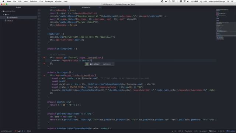236x133 pixels.
Task: Click the 23:44 clock in menu bar
Action: (204, 1)
